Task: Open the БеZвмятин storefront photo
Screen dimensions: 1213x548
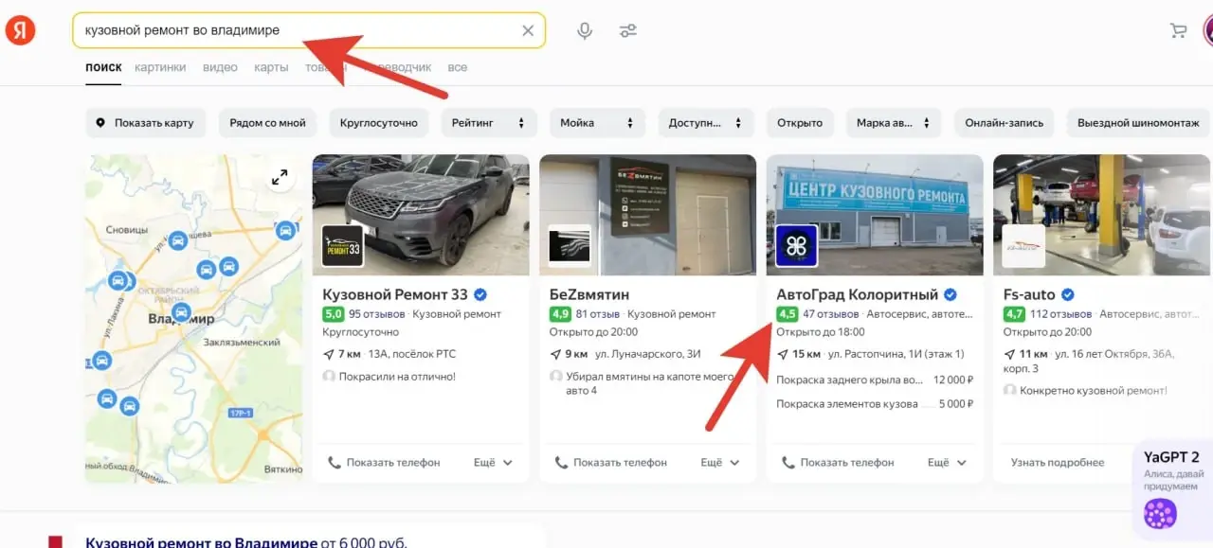Action: 648,215
